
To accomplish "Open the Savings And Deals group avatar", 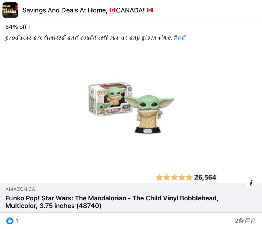I will point(10,10).
